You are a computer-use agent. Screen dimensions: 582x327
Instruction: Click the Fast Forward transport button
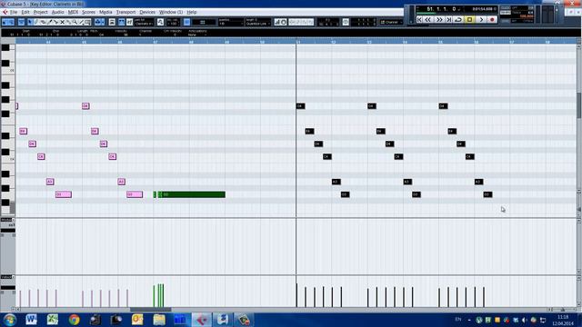[x=439, y=19]
